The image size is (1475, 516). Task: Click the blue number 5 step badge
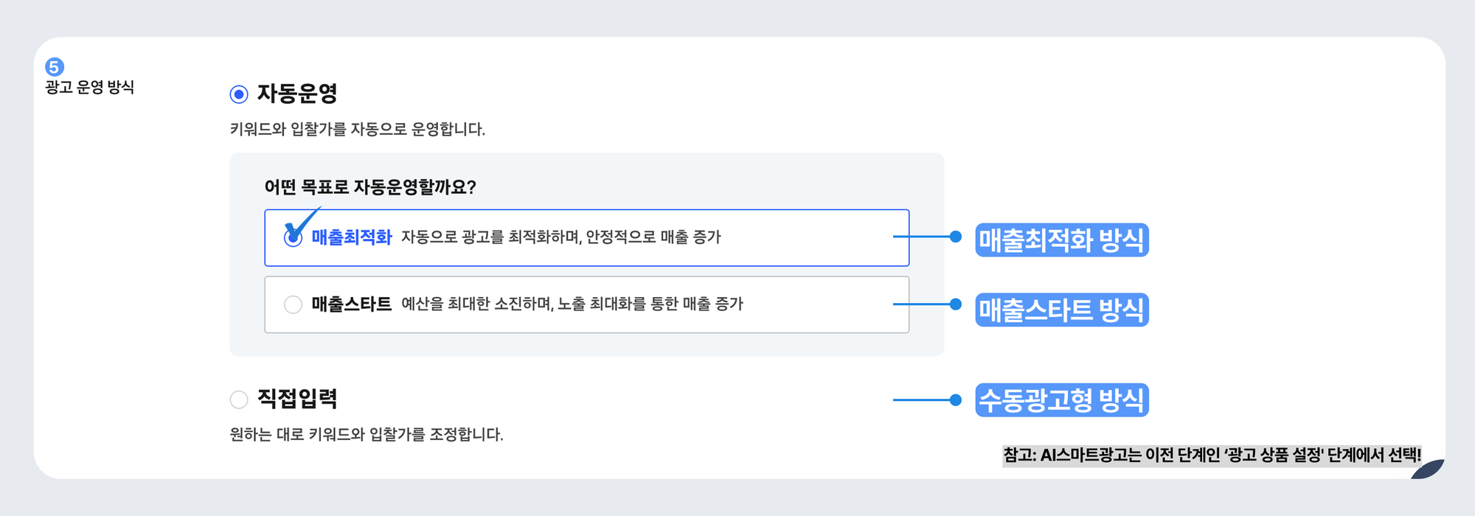tap(55, 66)
